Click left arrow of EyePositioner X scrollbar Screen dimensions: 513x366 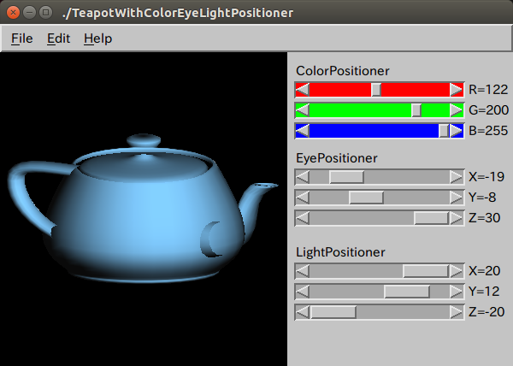point(303,177)
